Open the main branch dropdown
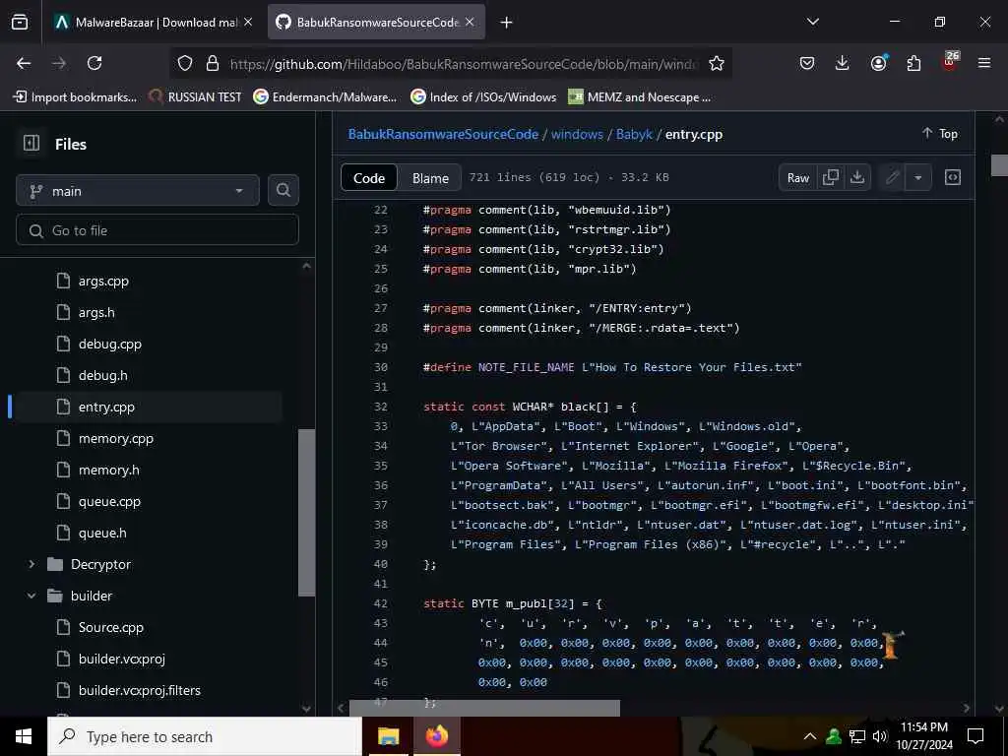1008x756 pixels. tap(138, 191)
